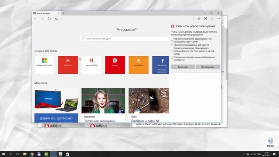Open the Recycle Bin desktop icon
The width and height of the screenshot is (279, 157).
270,142
